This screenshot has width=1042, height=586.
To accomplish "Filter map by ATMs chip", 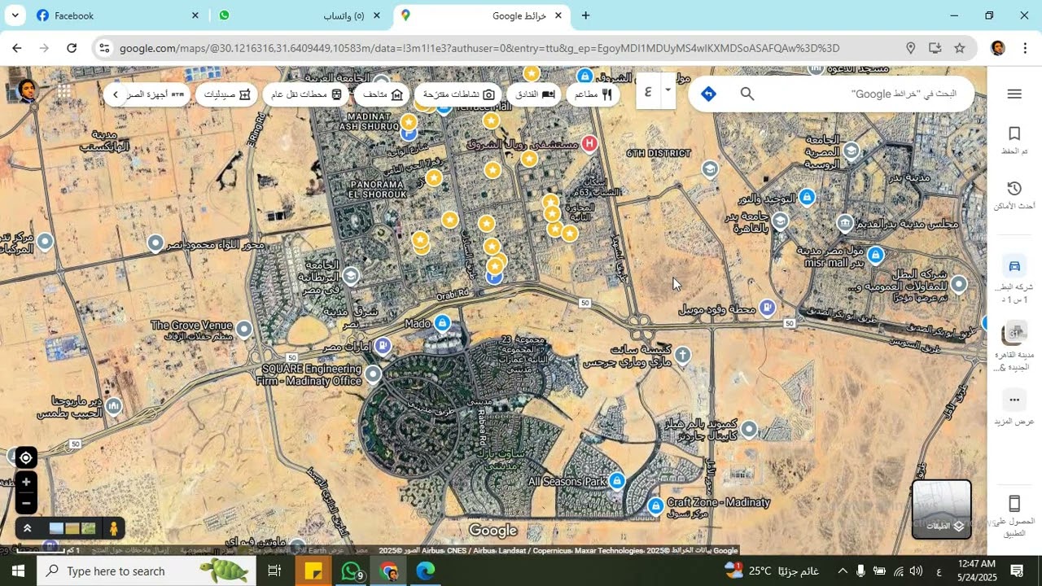I will (156, 94).
